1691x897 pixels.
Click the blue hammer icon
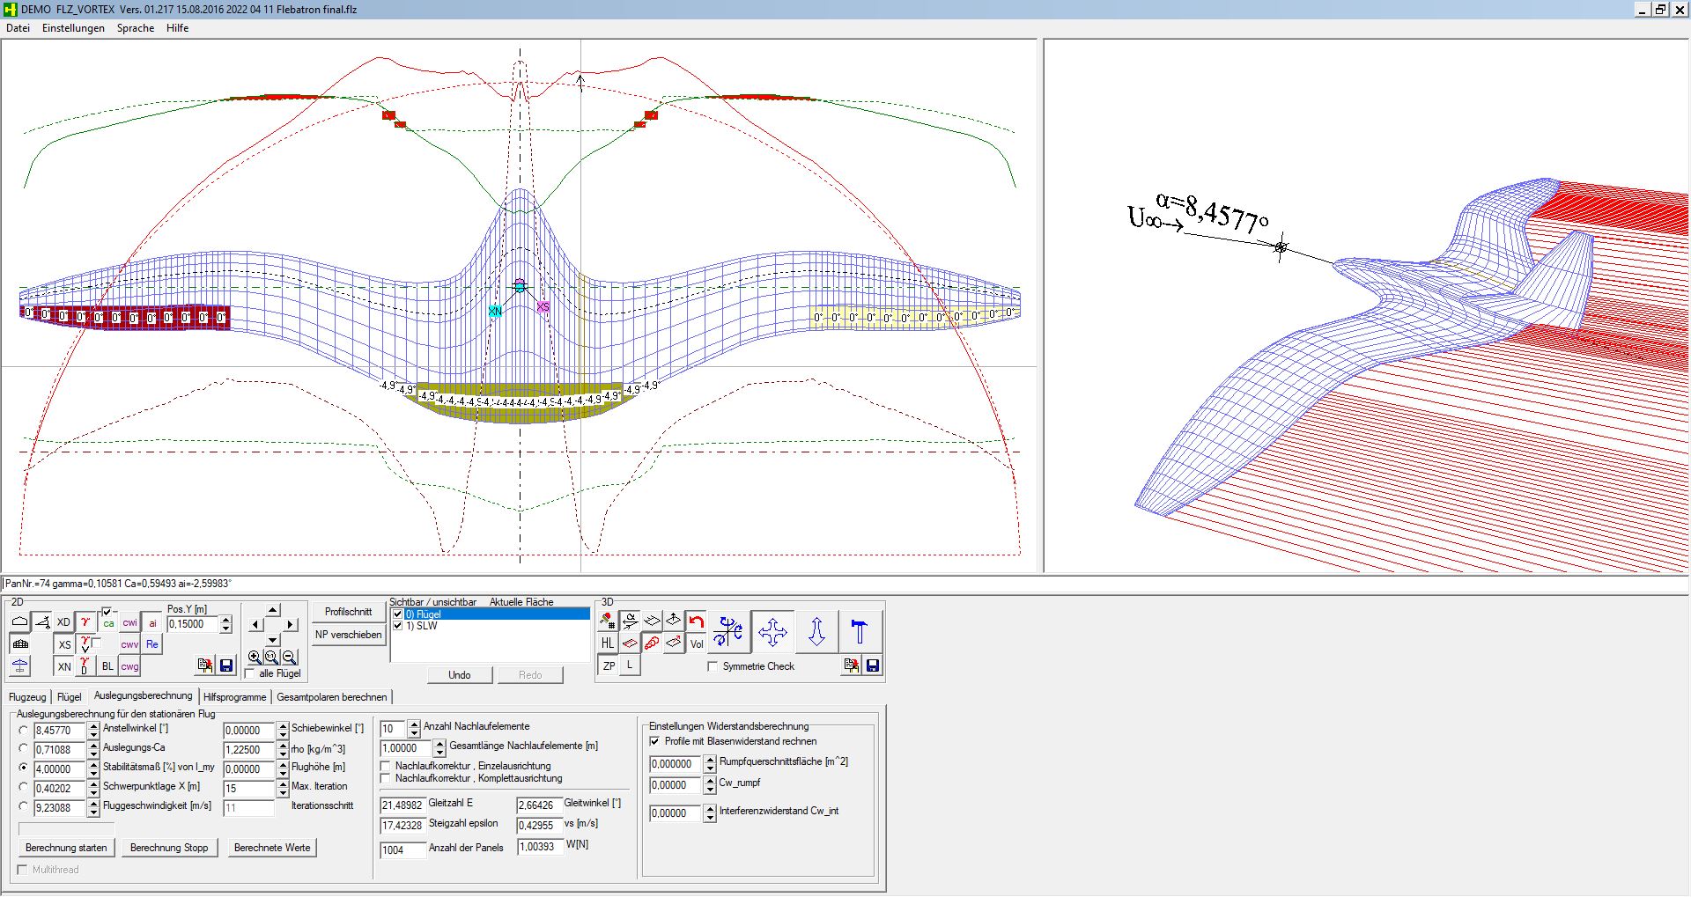click(x=860, y=632)
